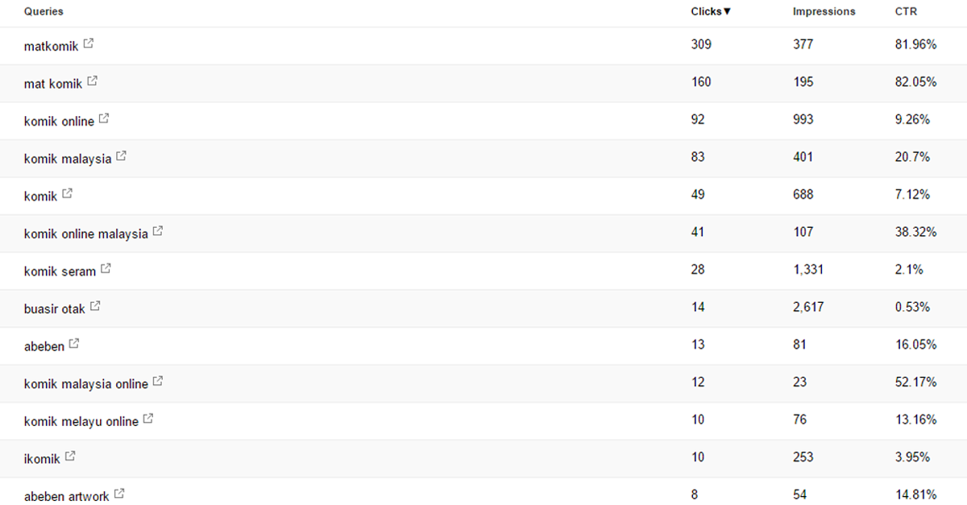Open the matkomik query row
Screen dimensions: 967x505
(x=483, y=46)
